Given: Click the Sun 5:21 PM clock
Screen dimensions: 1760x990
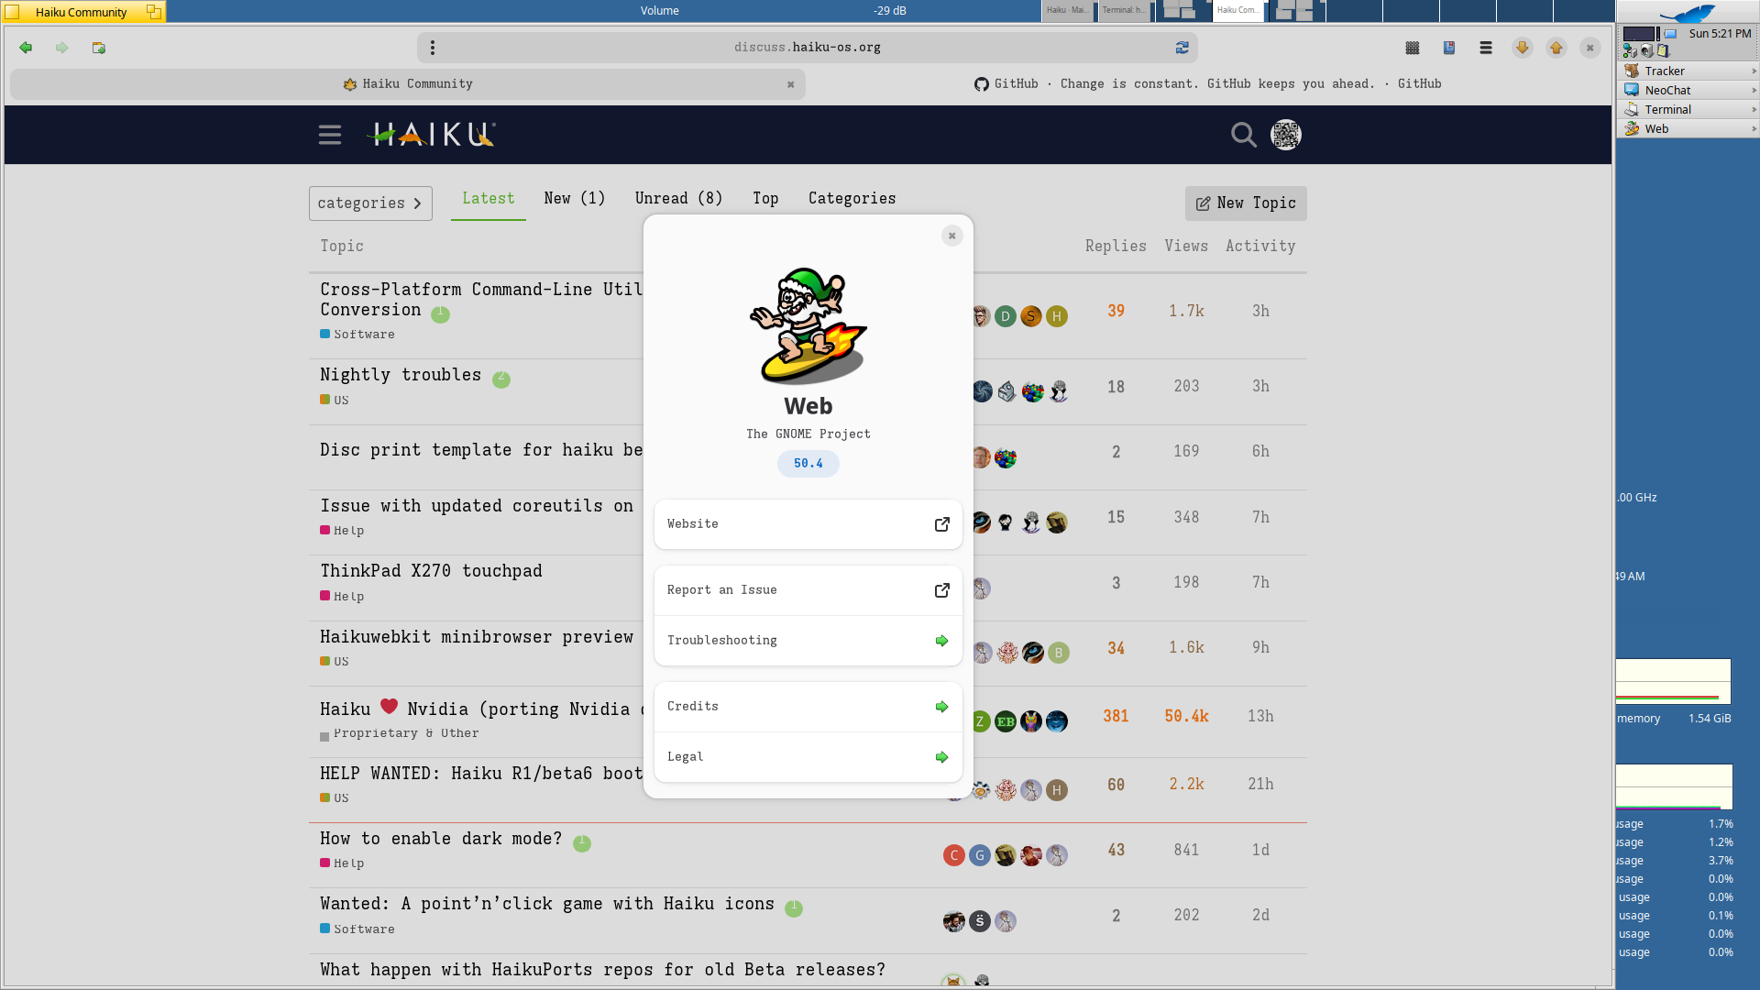Looking at the screenshot, I should tap(1720, 34).
